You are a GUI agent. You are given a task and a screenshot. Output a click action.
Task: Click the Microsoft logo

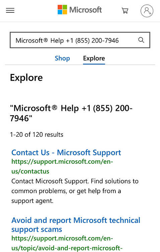click(x=79, y=10)
